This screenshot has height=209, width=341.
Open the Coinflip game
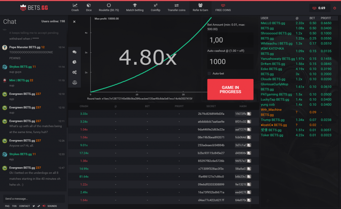coord(156,8)
